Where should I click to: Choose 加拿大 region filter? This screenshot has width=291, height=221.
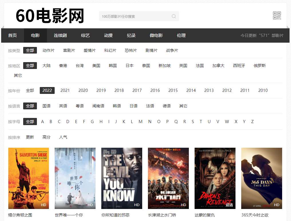[218, 66]
